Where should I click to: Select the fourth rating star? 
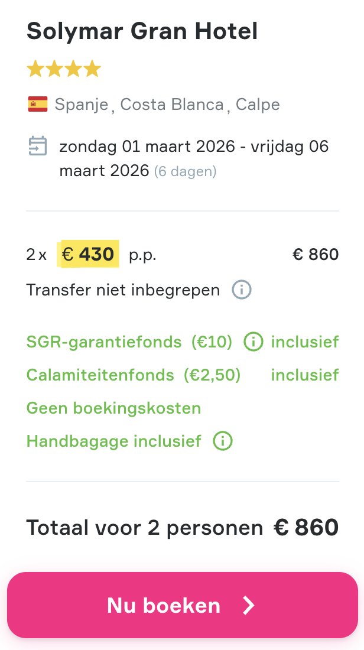point(93,69)
